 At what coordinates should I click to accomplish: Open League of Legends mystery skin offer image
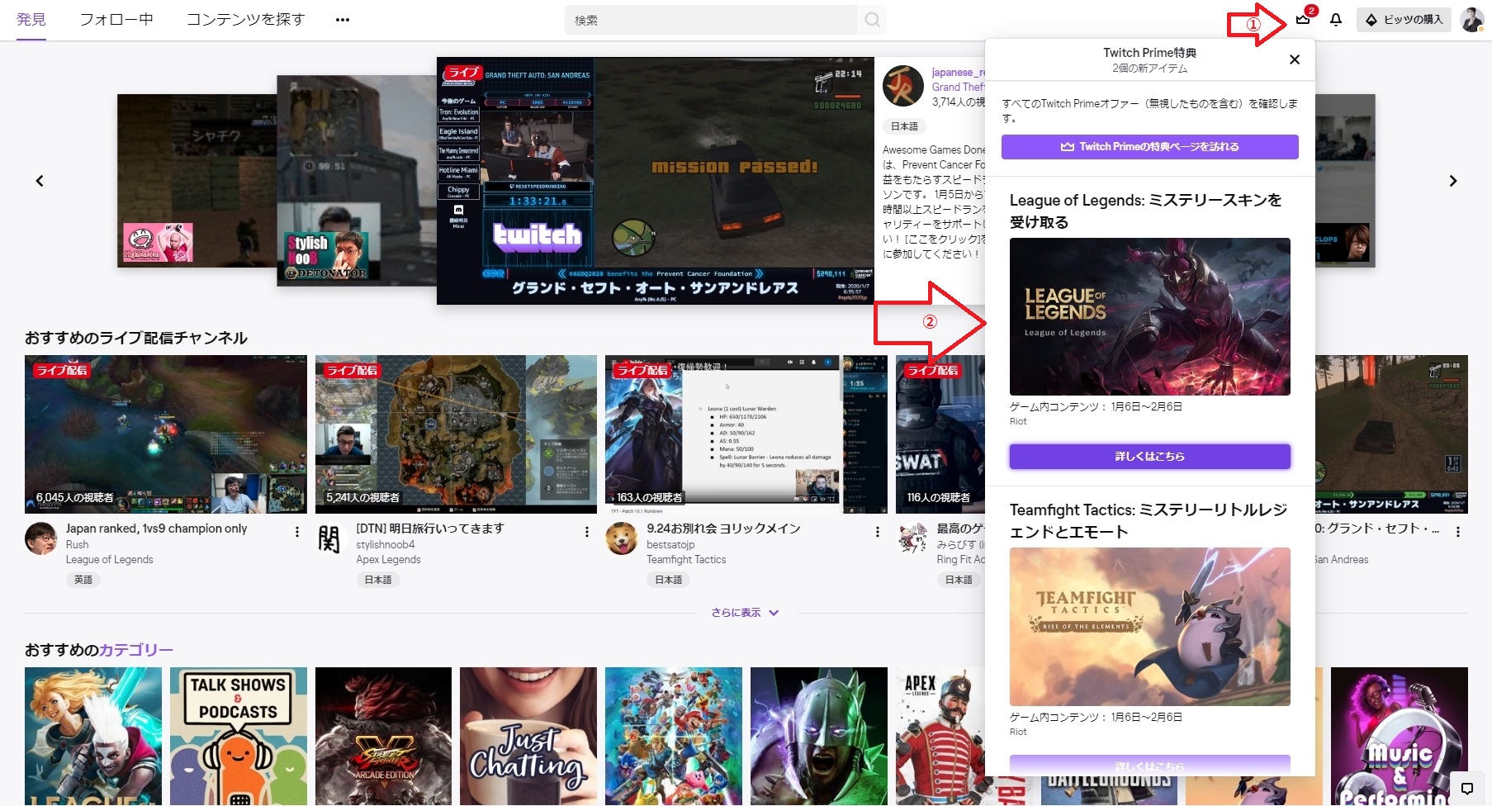[1149, 316]
